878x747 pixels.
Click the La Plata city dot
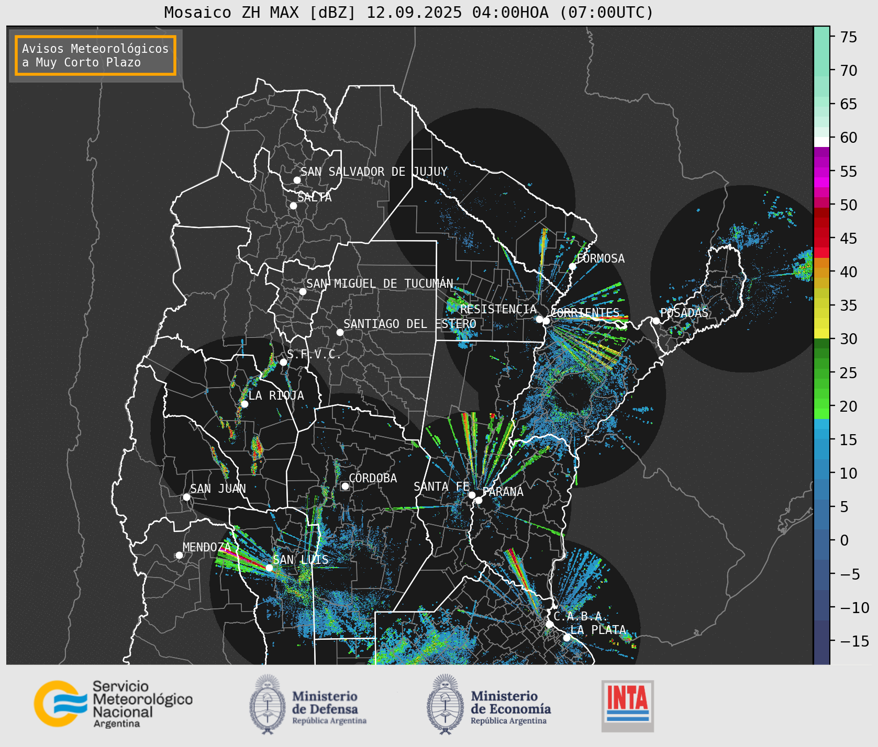pyautogui.click(x=566, y=637)
